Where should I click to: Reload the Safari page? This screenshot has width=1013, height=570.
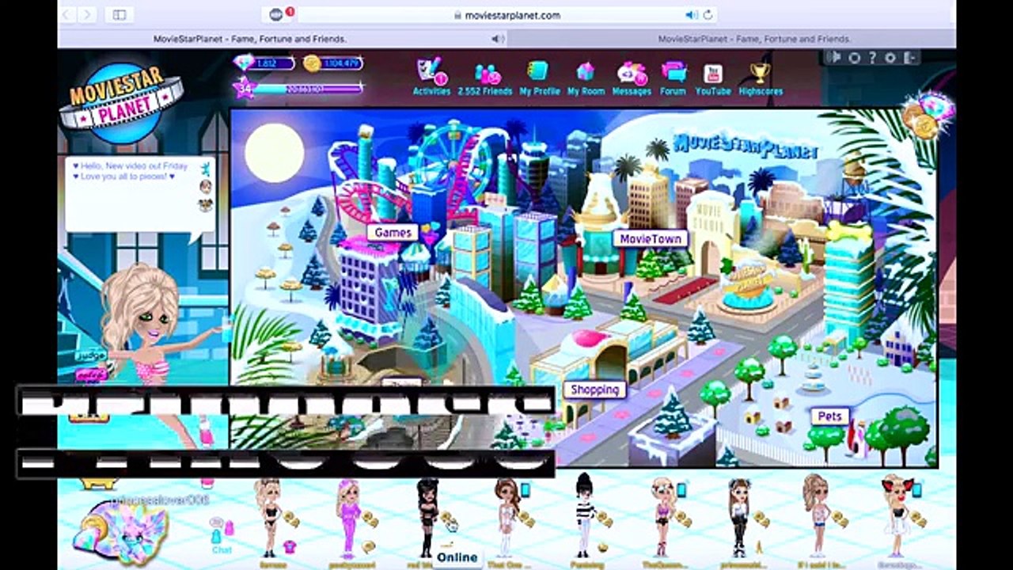pyautogui.click(x=708, y=14)
